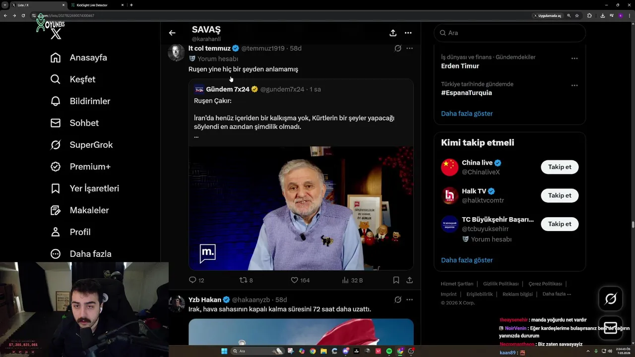
Task: View analytics for the temmuz tweet
Action: (x=346, y=280)
